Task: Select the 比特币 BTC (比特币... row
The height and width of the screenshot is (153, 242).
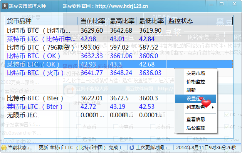Action: 119,30
